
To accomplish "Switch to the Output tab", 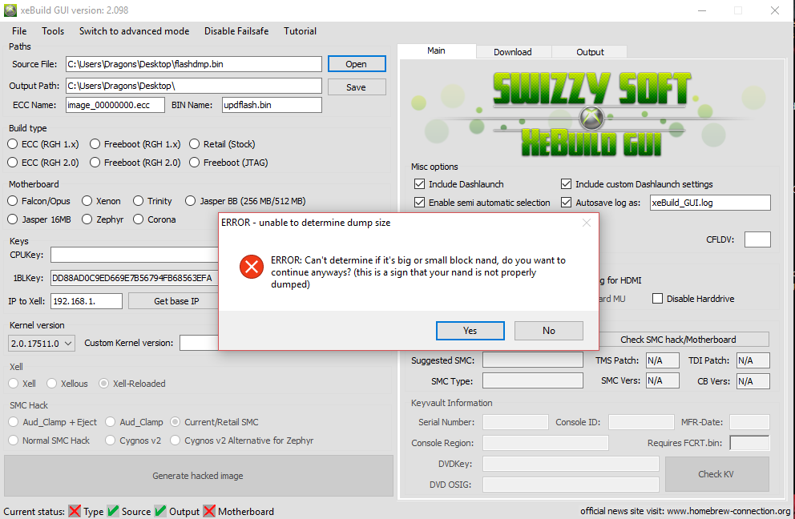I will (590, 52).
